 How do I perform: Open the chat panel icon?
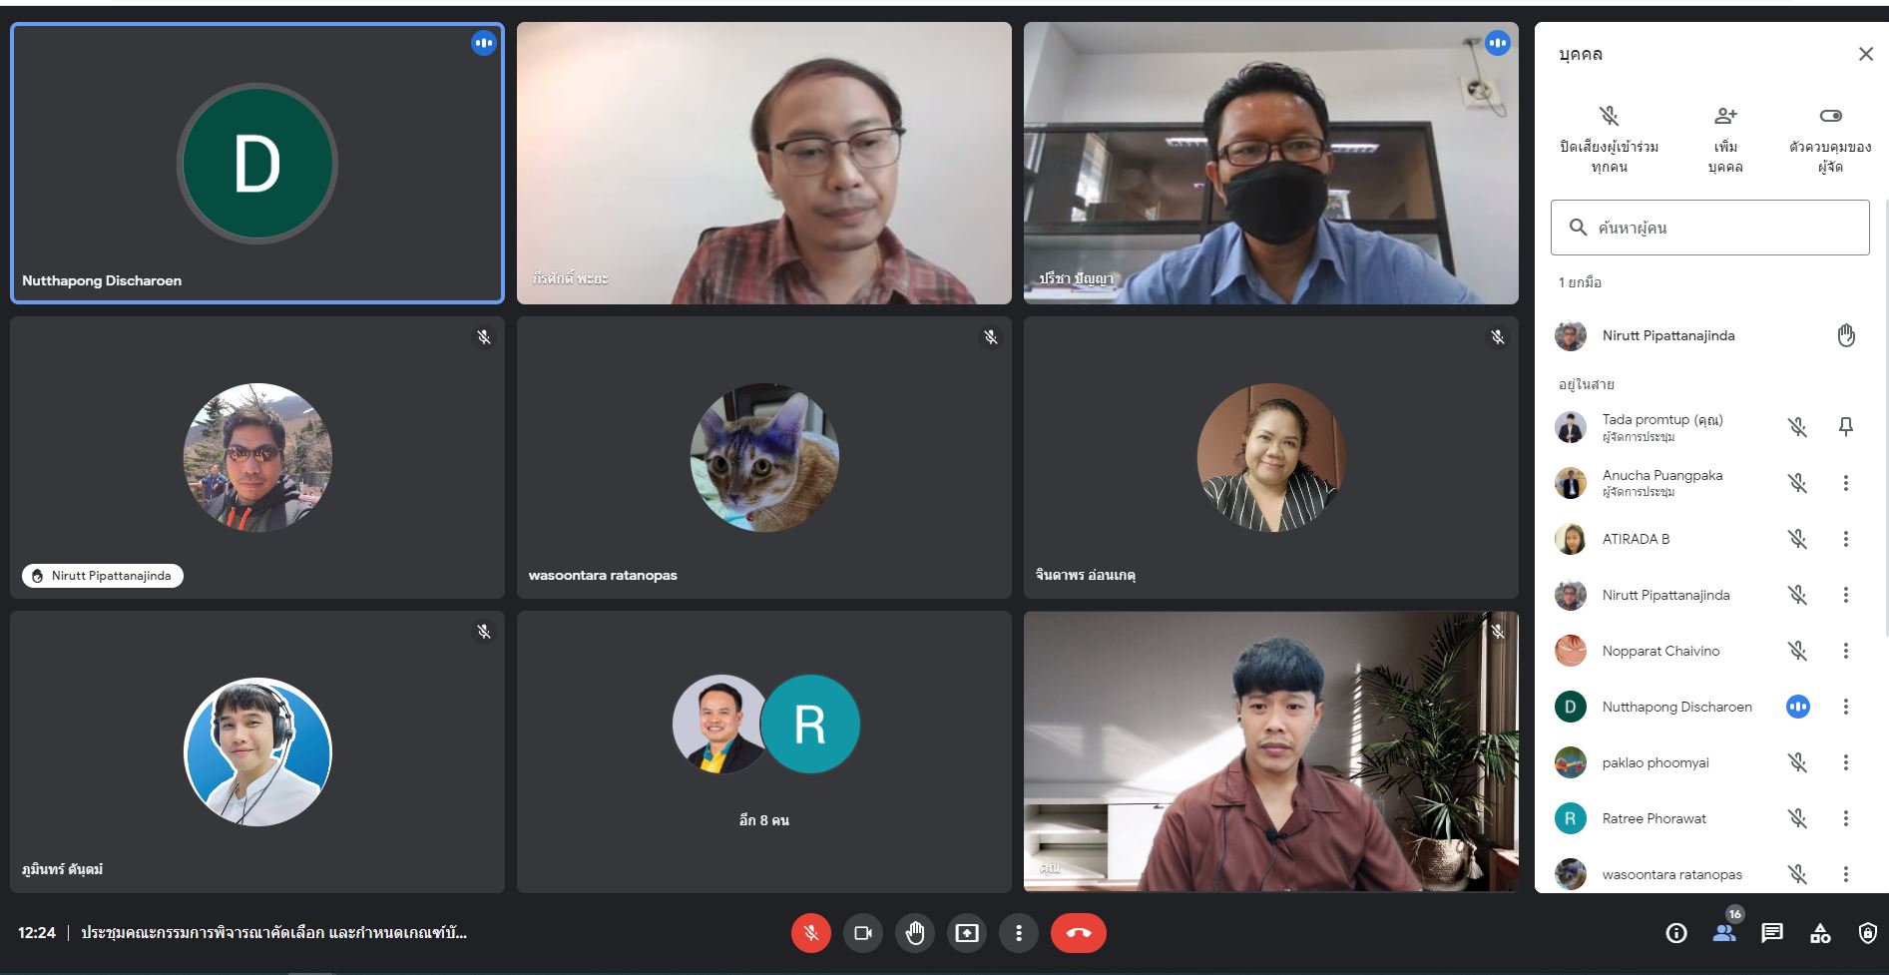(1772, 933)
